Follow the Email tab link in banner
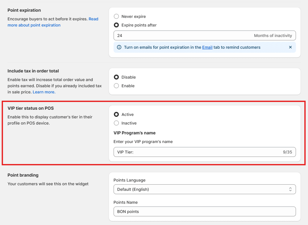 [x=207, y=47]
